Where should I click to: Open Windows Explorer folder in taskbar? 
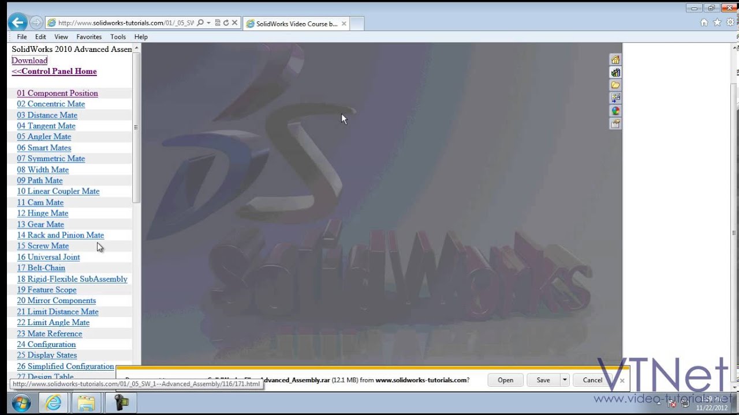[x=86, y=402]
